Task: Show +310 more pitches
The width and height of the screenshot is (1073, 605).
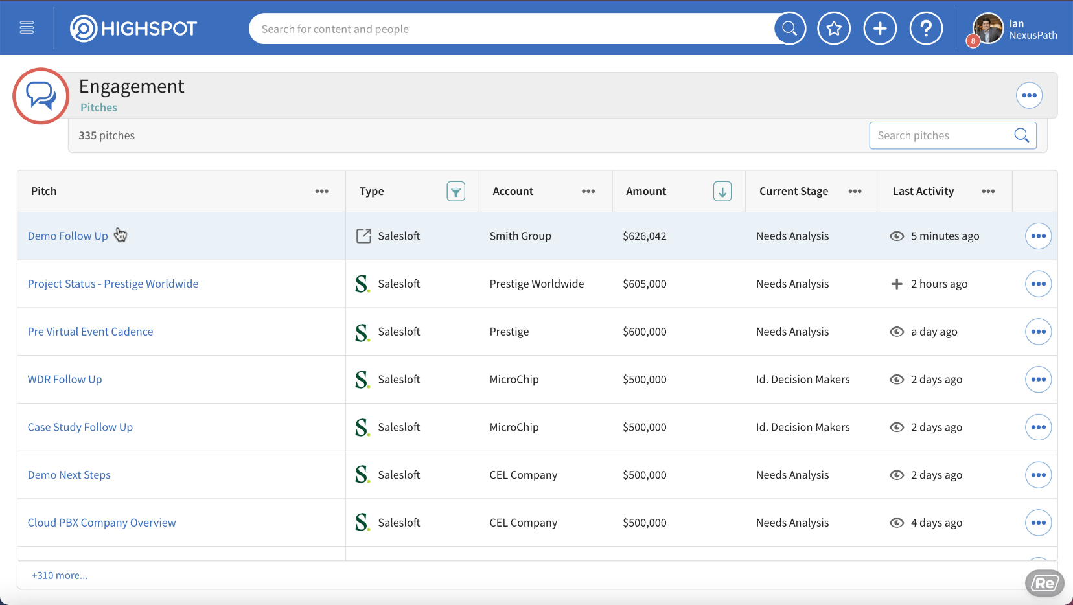Action: (60, 575)
